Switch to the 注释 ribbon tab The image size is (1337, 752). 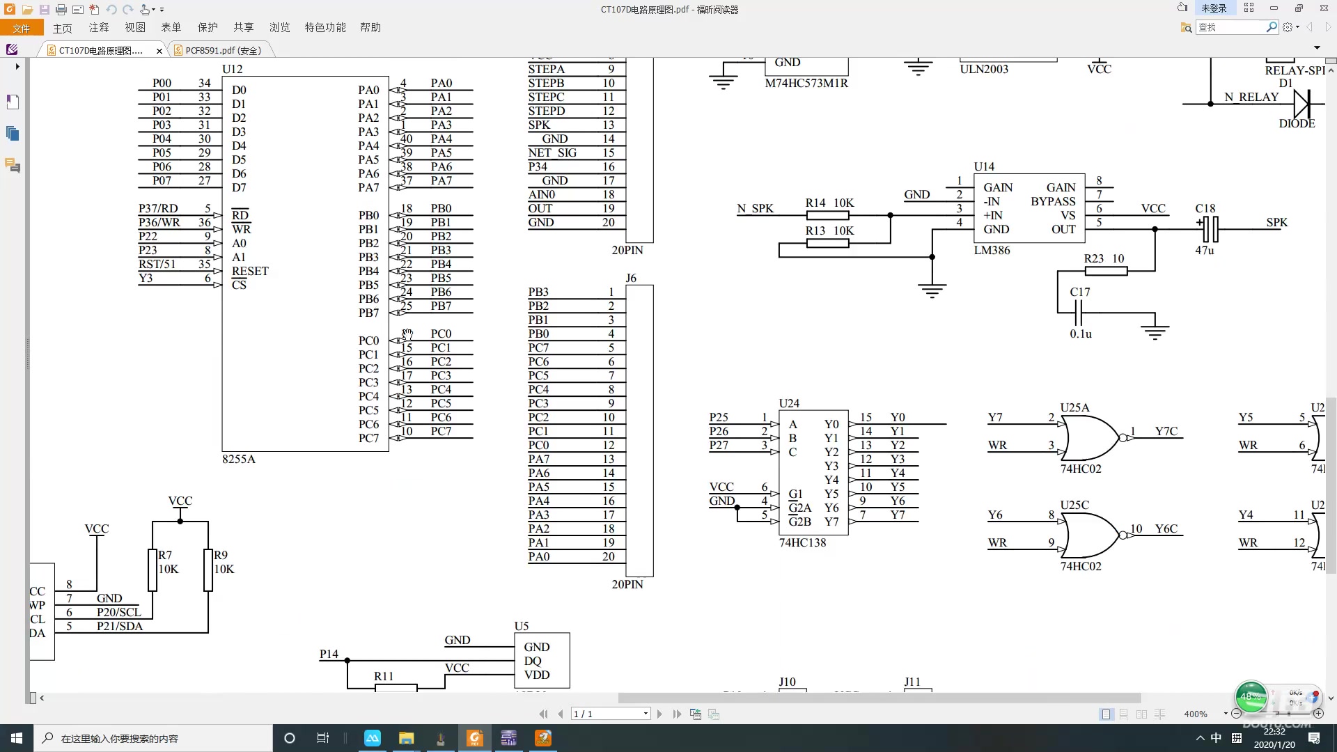tap(99, 27)
